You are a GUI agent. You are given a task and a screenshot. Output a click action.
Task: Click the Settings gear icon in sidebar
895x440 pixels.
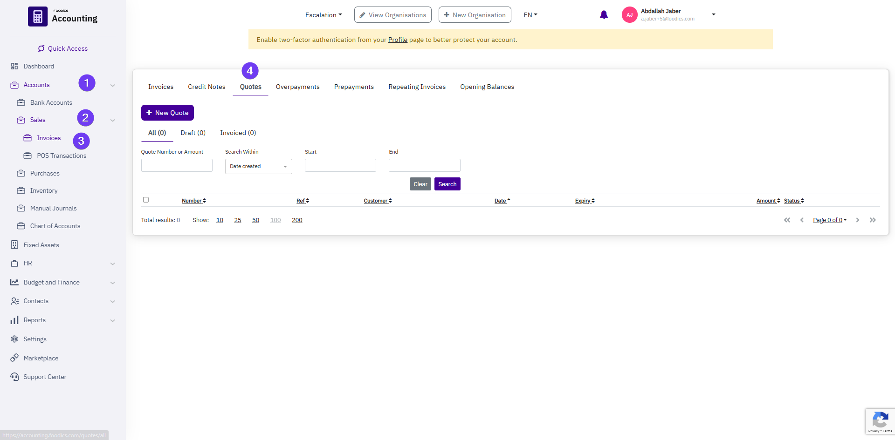pyautogui.click(x=14, y=339)
